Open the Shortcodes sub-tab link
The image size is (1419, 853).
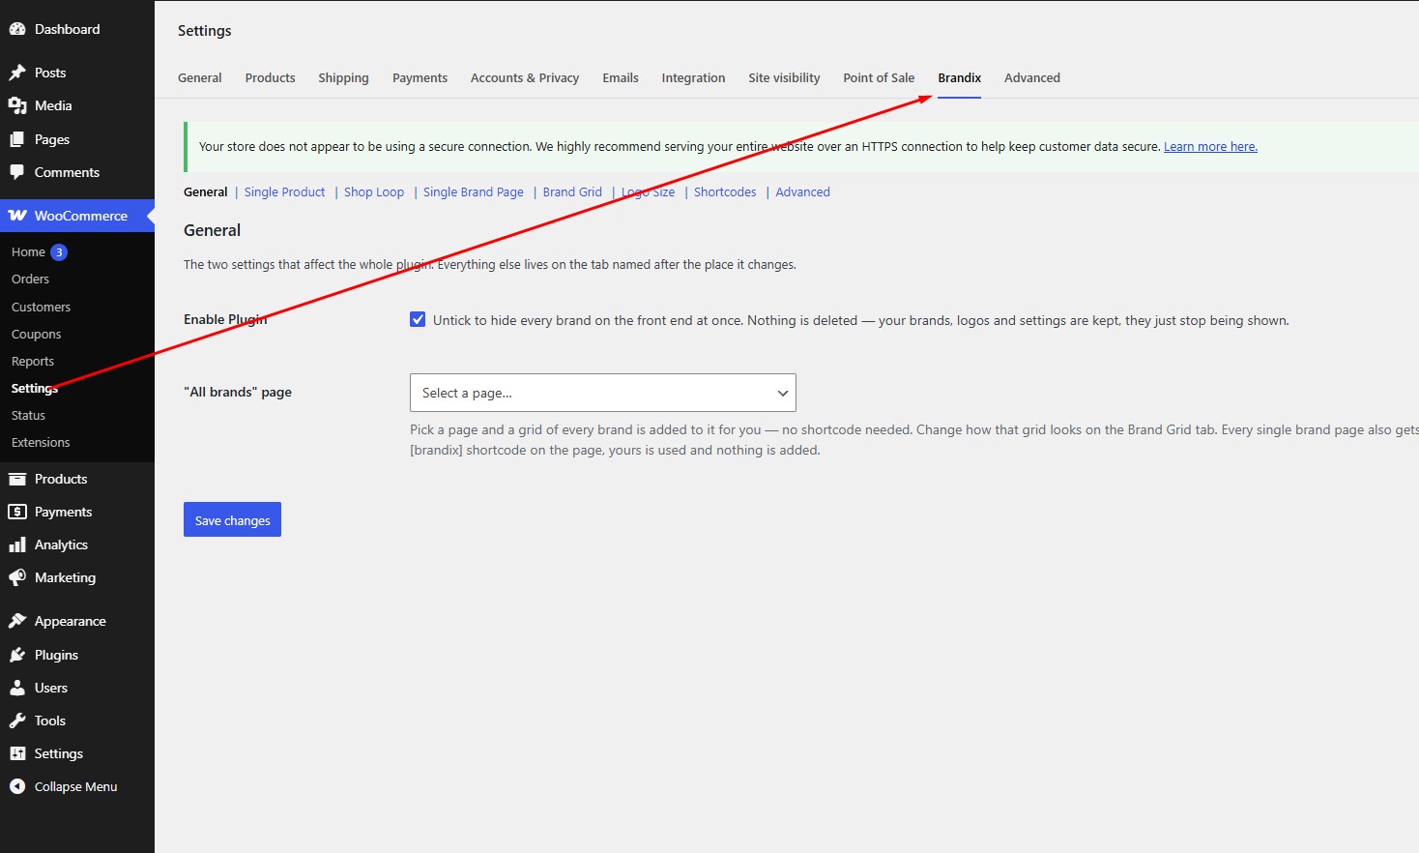click(725, 191)
